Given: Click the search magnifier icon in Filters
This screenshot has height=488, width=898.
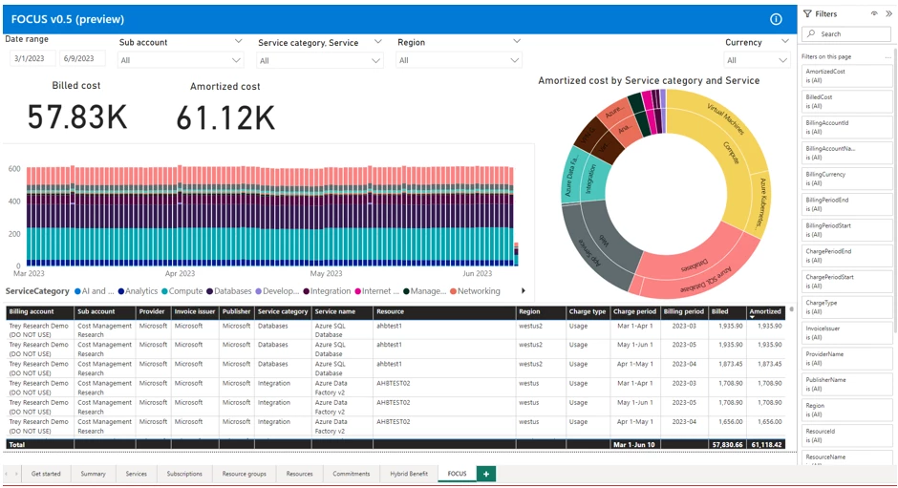Looking at the screenshot, I should click(810, 34).
